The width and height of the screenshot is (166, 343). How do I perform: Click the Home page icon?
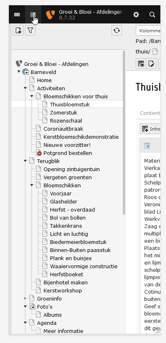(x=32, y=80)
